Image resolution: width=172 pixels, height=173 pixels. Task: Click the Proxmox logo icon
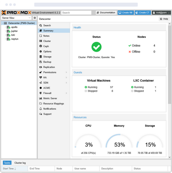click(4, 13)
